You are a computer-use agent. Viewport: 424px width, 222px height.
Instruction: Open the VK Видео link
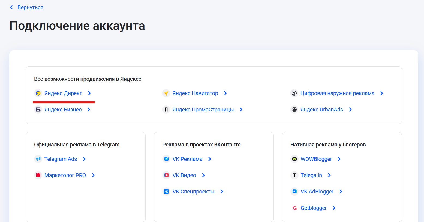(184, 175)
